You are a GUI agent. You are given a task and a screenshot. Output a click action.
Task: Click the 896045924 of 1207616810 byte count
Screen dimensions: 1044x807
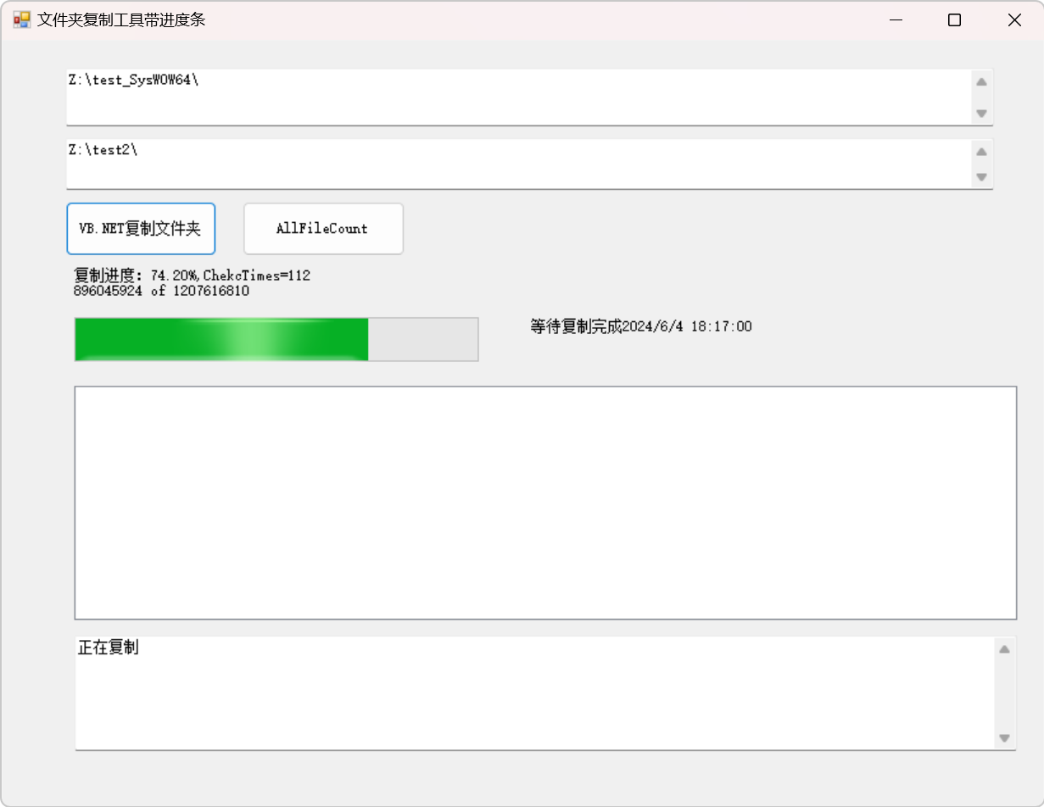click(x=162, y=291)
